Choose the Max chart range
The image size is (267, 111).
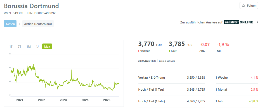(x=47, y=47)
